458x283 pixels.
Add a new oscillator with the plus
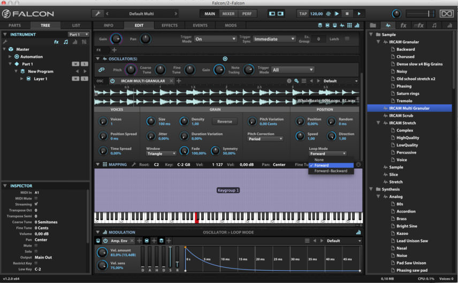179,81
